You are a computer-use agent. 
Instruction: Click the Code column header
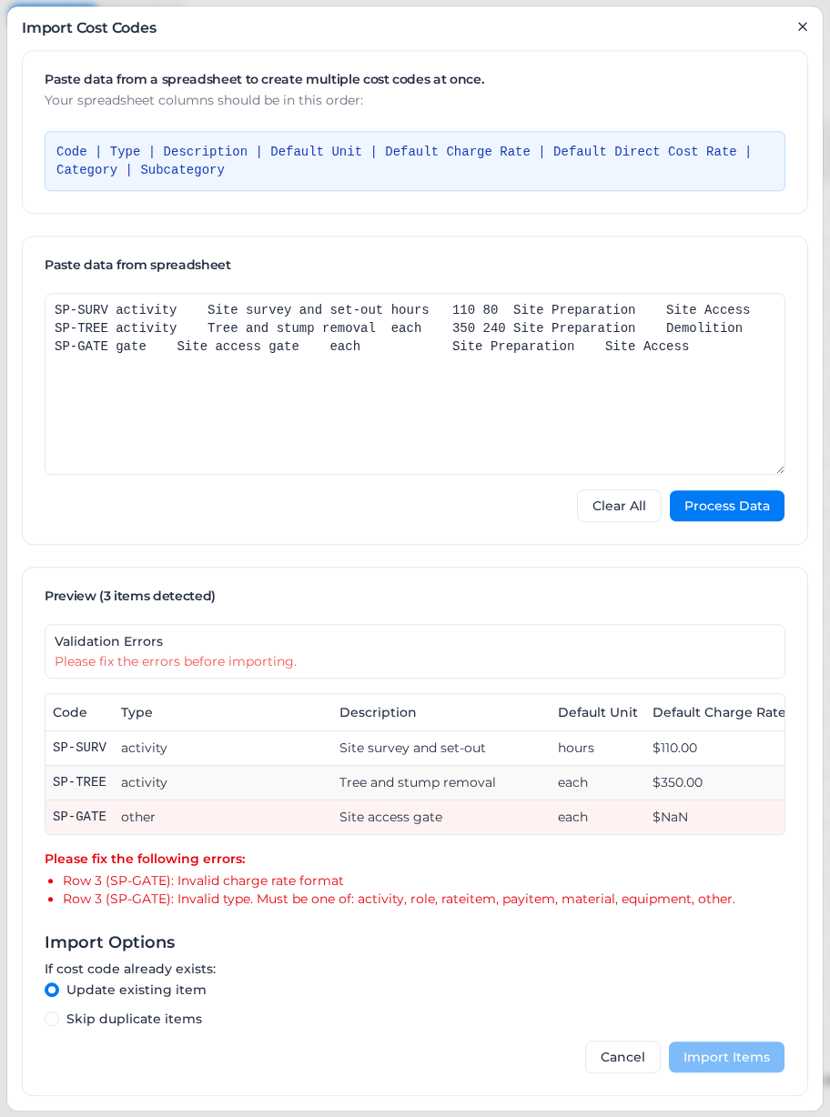pos(70,712)
